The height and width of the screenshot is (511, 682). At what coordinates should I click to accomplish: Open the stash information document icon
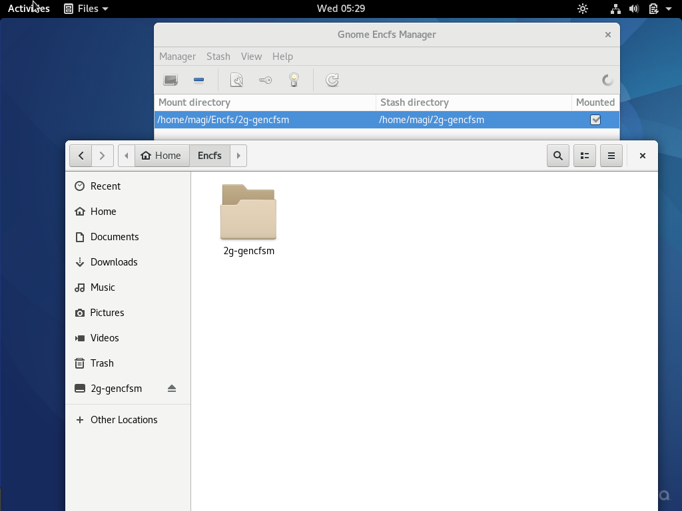click(236, 80)
